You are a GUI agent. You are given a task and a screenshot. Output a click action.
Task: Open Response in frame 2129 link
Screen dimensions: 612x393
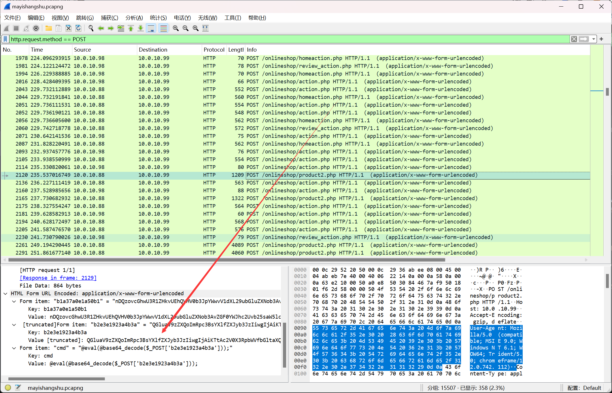click(x=58, y=278)
